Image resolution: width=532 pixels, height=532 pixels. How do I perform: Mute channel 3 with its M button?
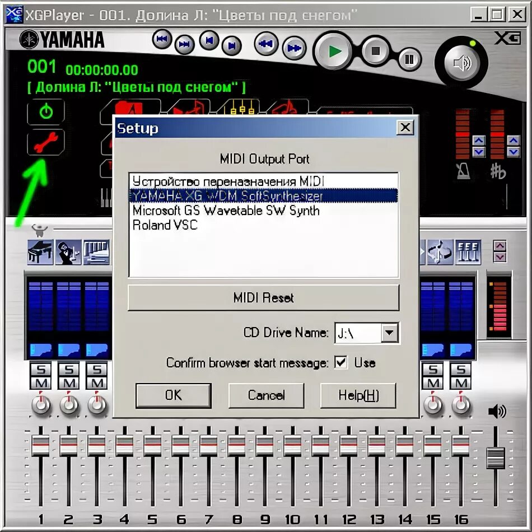pyautogui.click(x=97, y=383)
